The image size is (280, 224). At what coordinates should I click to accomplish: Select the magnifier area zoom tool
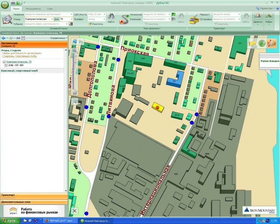tap(75, 101)
